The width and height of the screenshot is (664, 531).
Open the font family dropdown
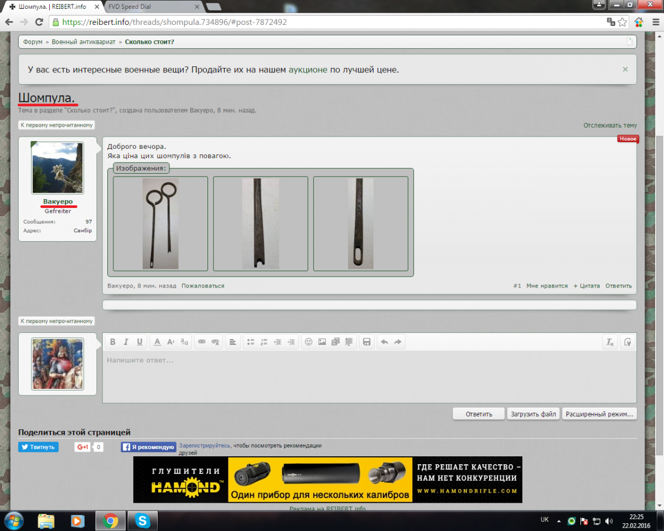pyautogui.click(x=185, y=342)
